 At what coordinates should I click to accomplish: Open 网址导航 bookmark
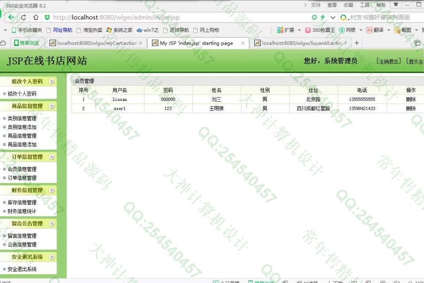click(60, 30)
